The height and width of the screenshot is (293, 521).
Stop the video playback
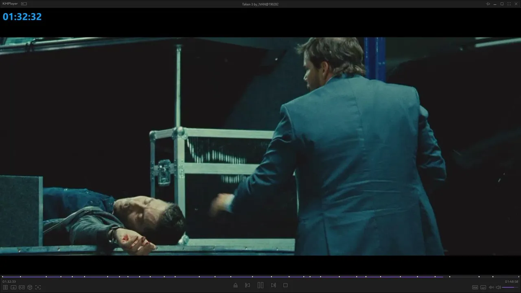pos(285,285)
